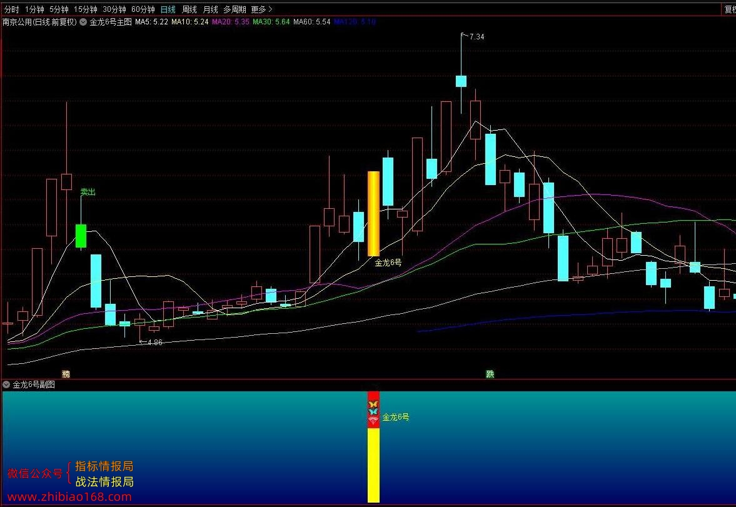Select the 5分钟 period tab
The height and width of the screenshot is (507, 736).
click(x=59, y=9)
